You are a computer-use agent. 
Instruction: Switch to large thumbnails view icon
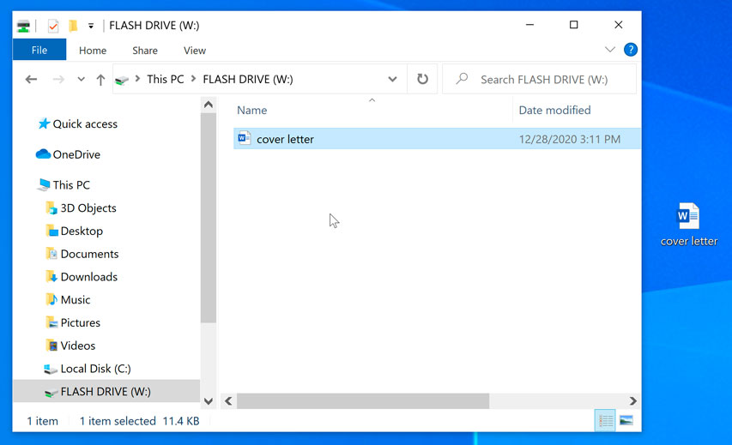pyautogui.click(x=626, y=421)
